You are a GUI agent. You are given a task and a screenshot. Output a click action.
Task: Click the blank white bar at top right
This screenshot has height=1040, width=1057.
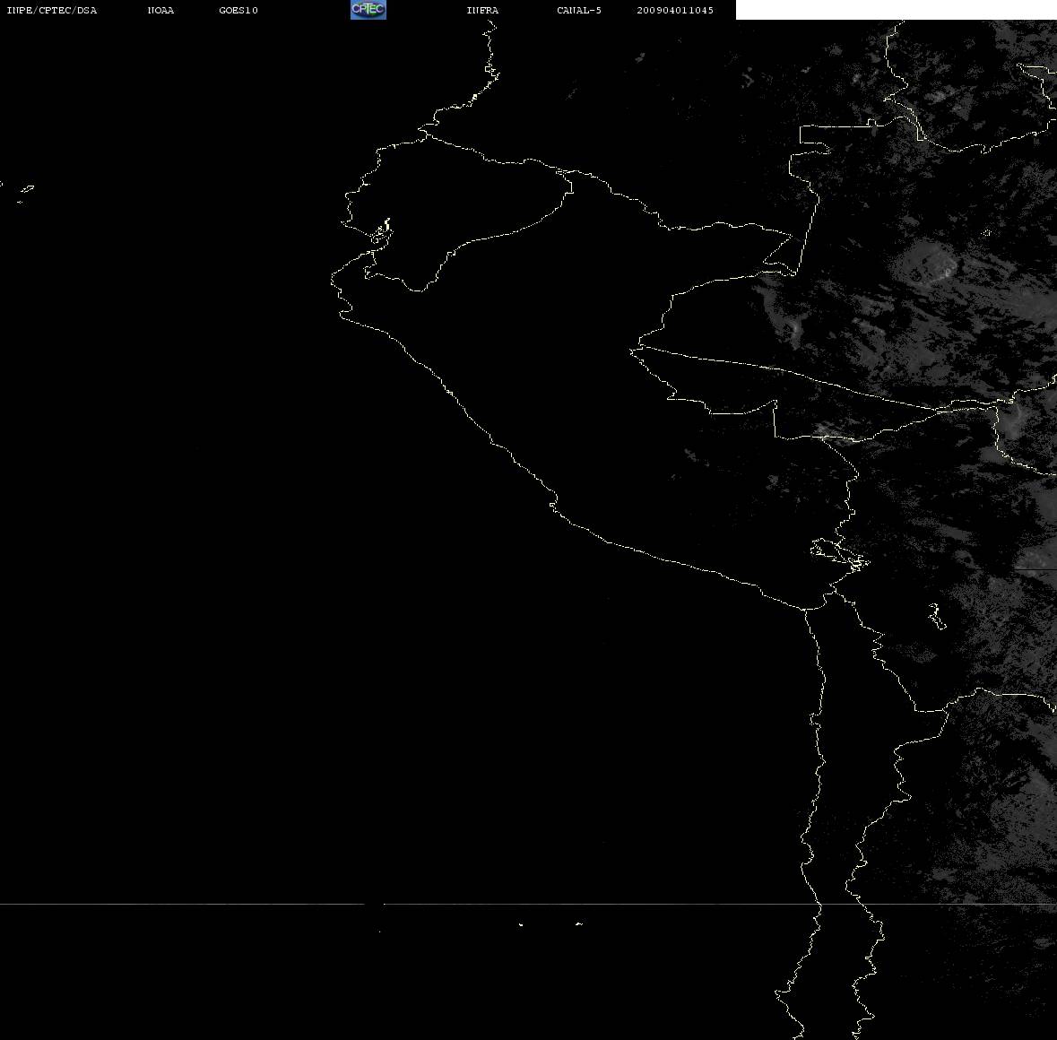click(x=896, y=10)
